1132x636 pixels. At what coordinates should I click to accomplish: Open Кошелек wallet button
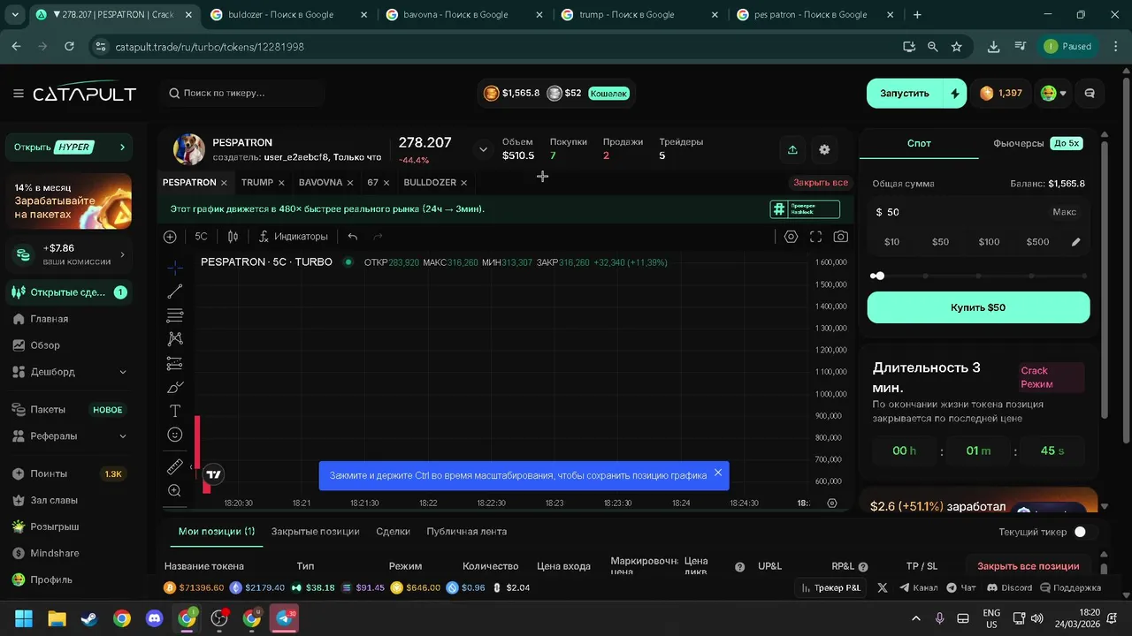pyautogui.click(x=608, y=93)
